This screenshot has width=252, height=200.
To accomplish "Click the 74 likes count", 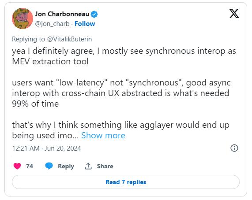I will (x=30, y=166).
